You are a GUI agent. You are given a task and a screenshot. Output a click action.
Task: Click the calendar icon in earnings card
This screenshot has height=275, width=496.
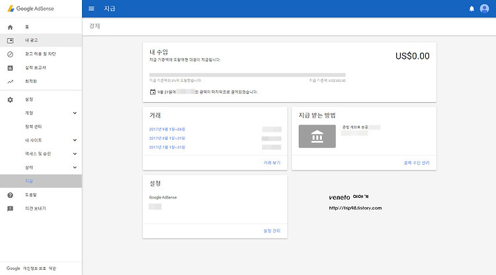coord(153,92)
